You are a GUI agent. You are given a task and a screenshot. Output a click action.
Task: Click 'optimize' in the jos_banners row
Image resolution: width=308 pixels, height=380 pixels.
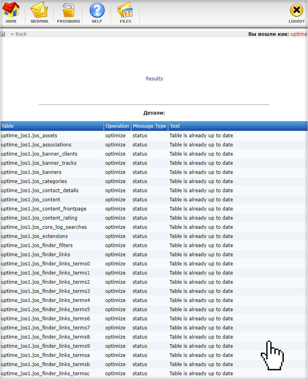[x=115, y=172]
